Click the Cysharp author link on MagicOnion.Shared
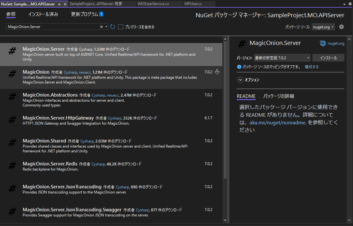Image resolution: width=353 pixels, height=226 pixels. (x=87, y=141)
